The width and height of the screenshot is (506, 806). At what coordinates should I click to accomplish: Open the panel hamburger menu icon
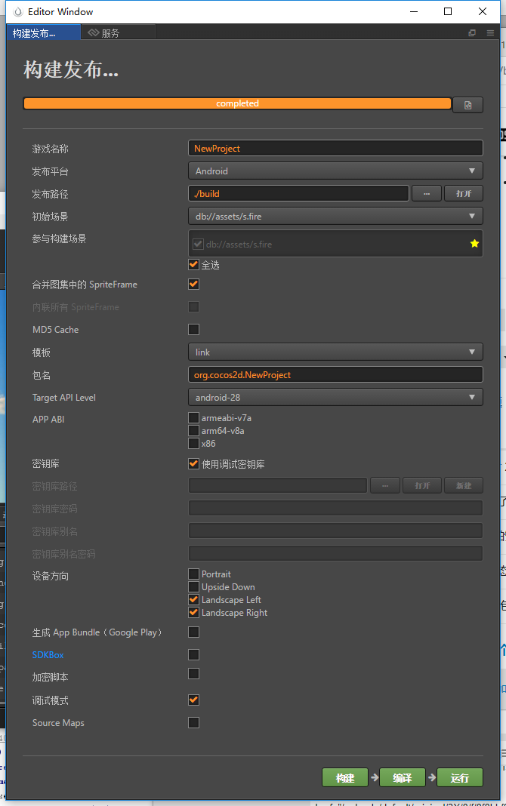(490, 33)
